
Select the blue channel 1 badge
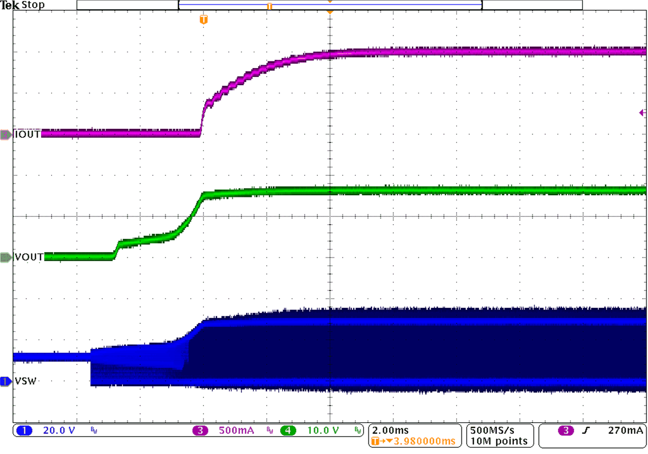[24, 430]
